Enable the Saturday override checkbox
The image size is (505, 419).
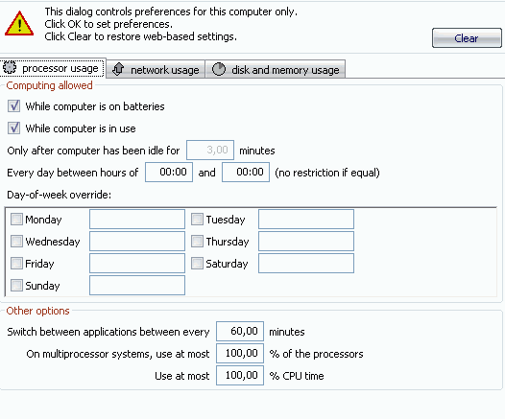click(197, 264)
